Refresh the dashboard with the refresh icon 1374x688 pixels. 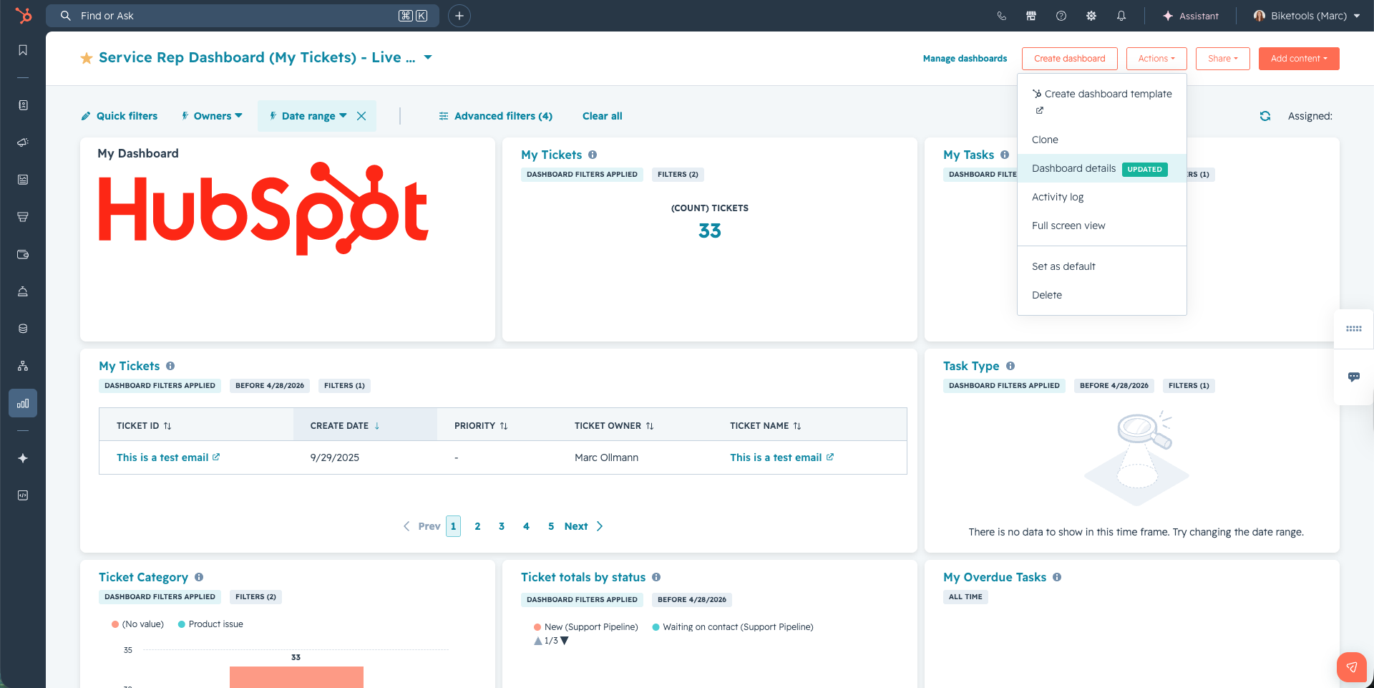coord(1265,116)
